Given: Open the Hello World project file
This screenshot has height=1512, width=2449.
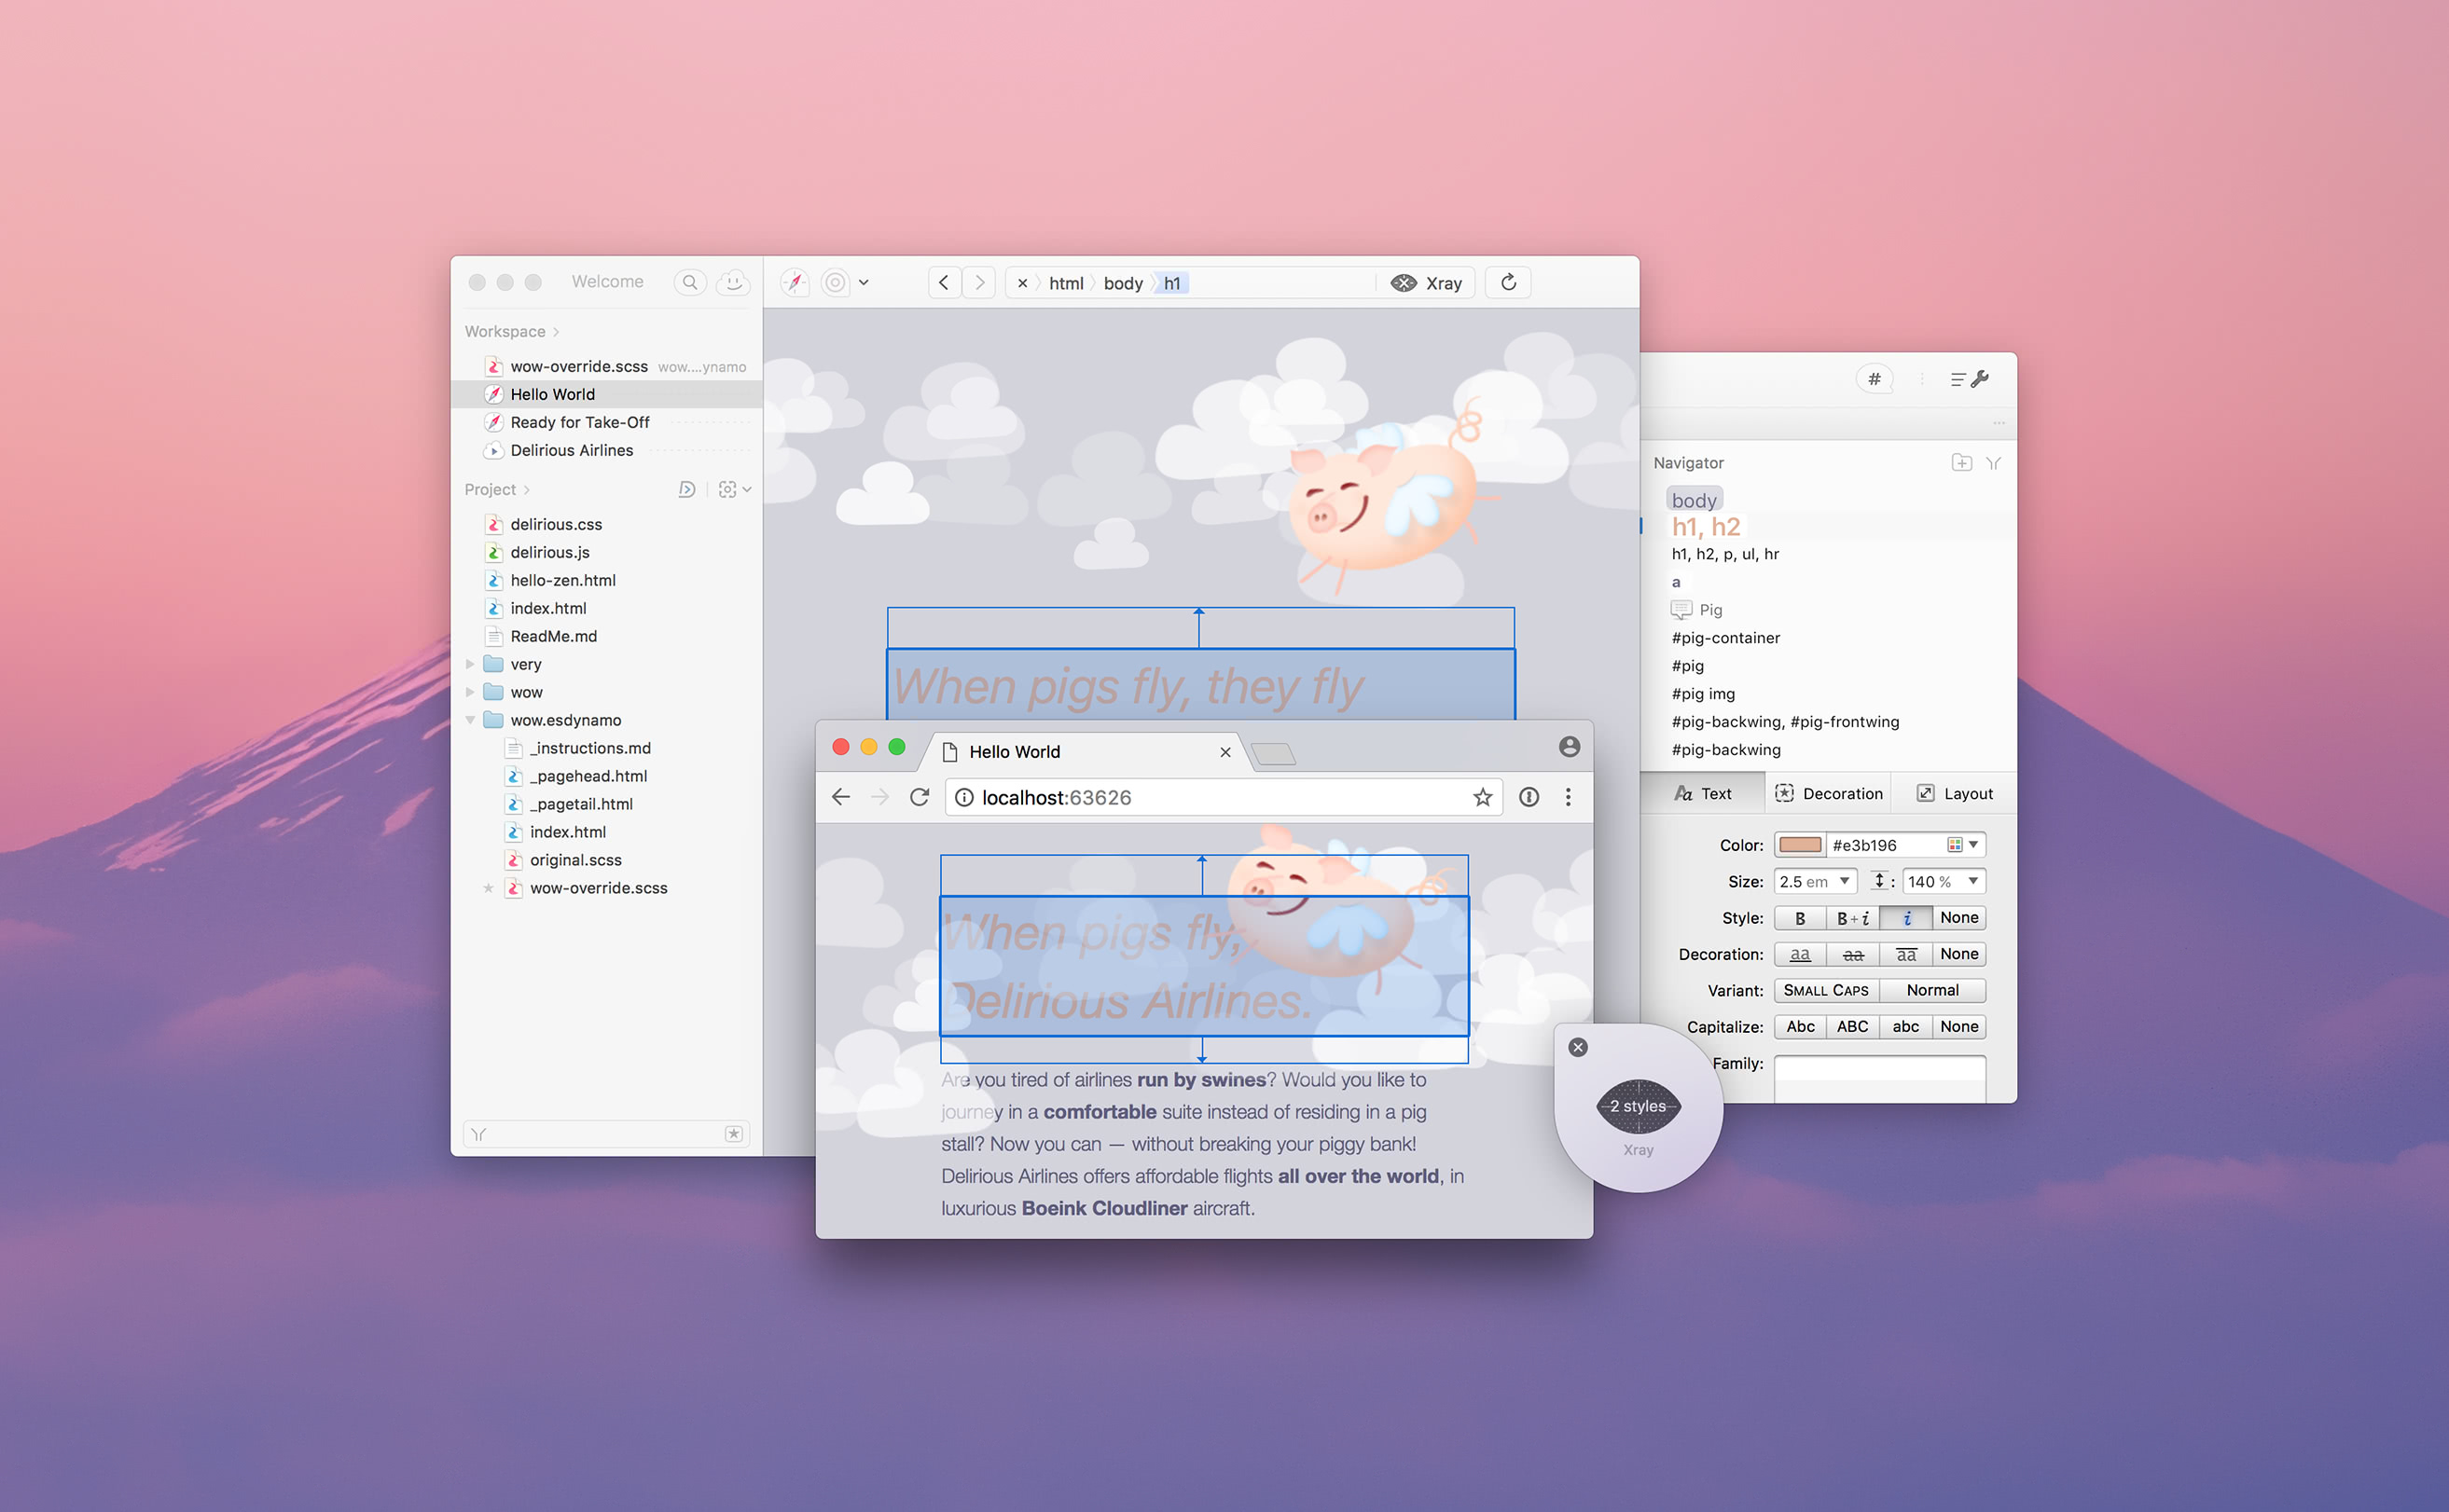Looking at the screenshot, I should pos(553,393).
